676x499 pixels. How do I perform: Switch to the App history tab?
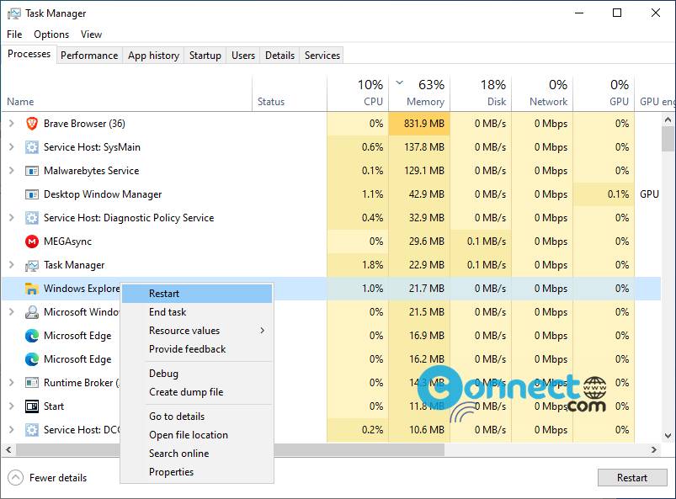[153, 56]
